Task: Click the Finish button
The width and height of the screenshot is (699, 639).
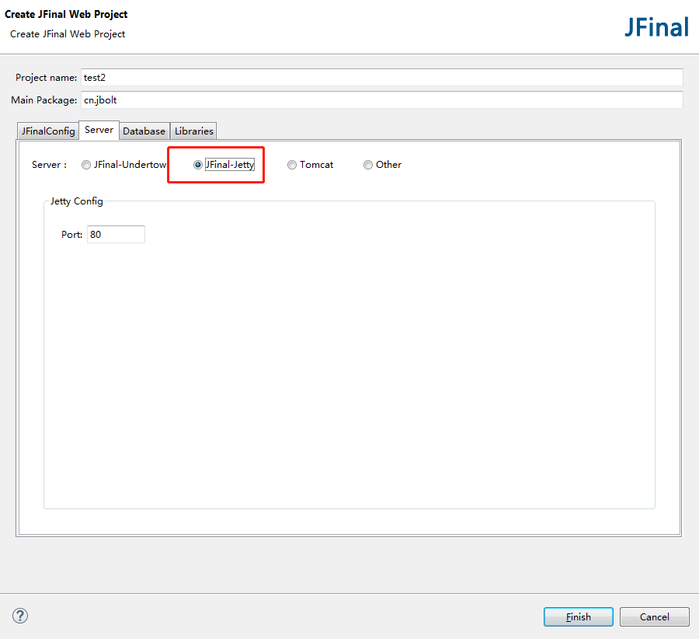Action: pos(578,616)
